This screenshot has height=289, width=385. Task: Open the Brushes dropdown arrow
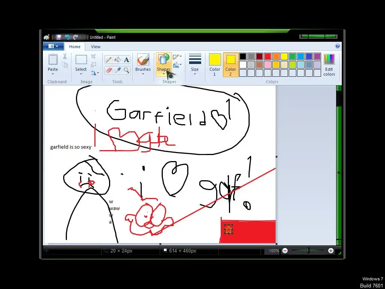pyautogui.click(x=143, y=74)
